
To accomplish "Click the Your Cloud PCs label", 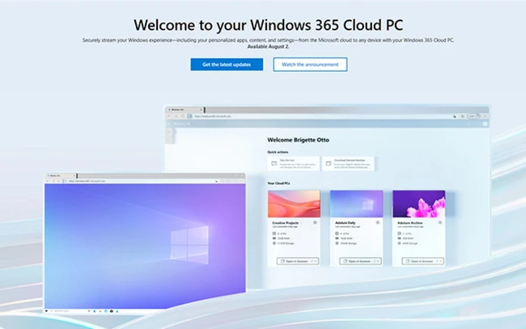I will [x=278, y=183].
